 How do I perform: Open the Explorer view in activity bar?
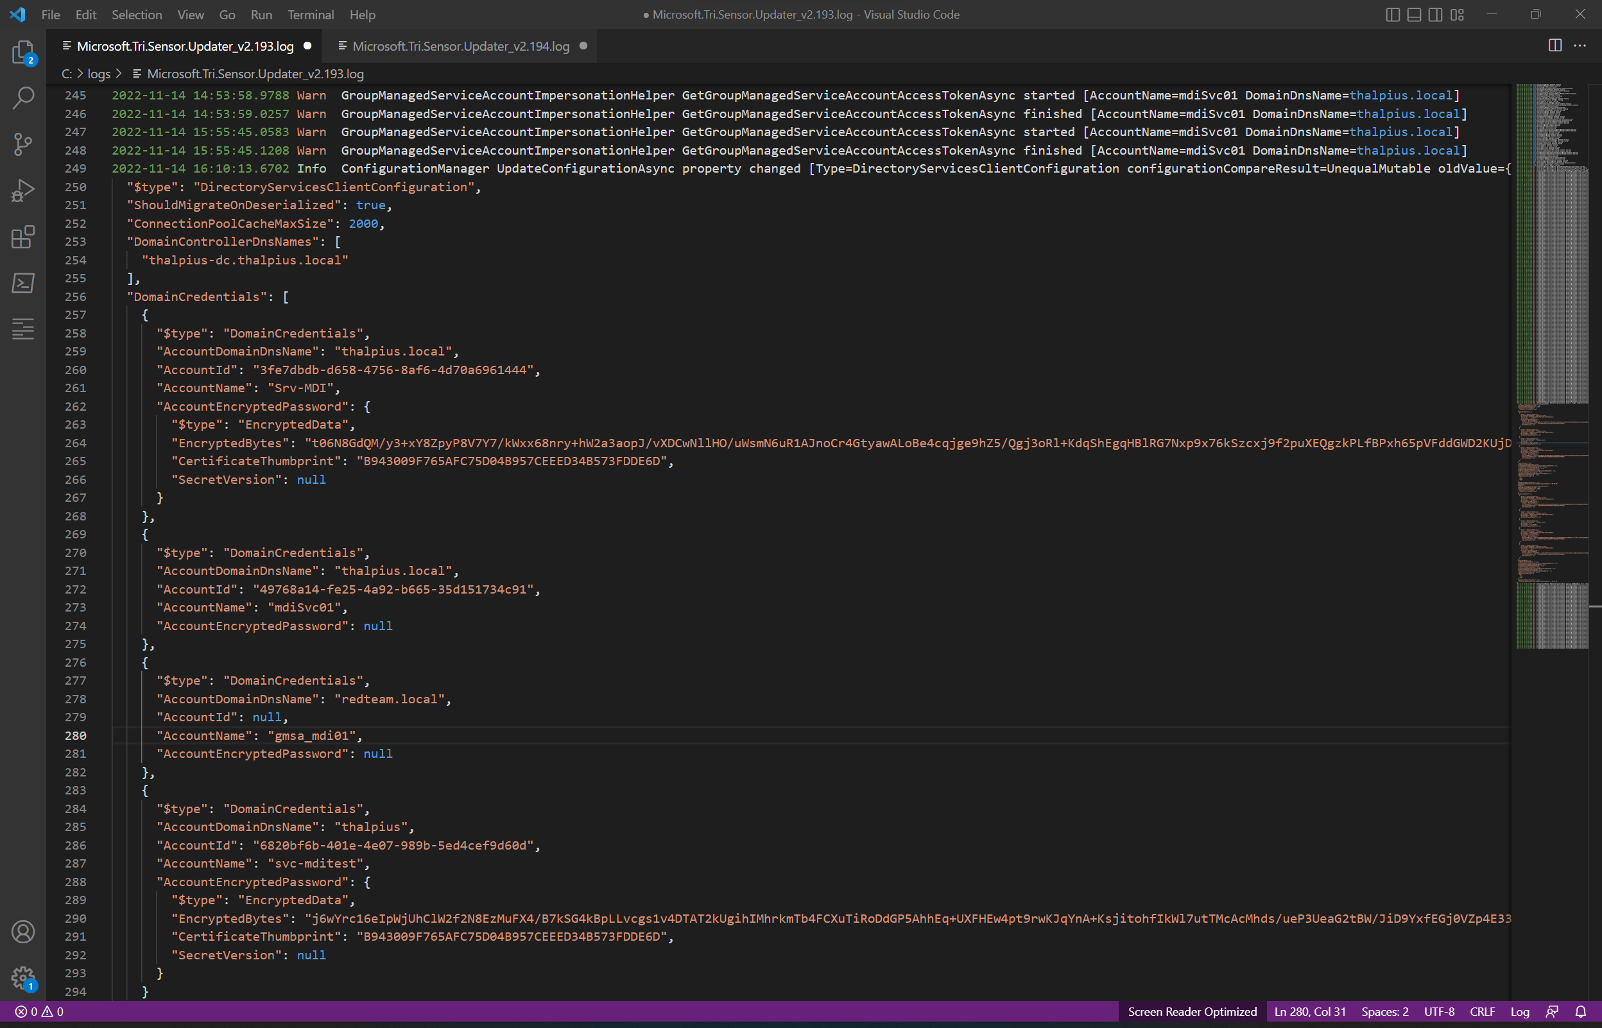click(x=22, y=52)
